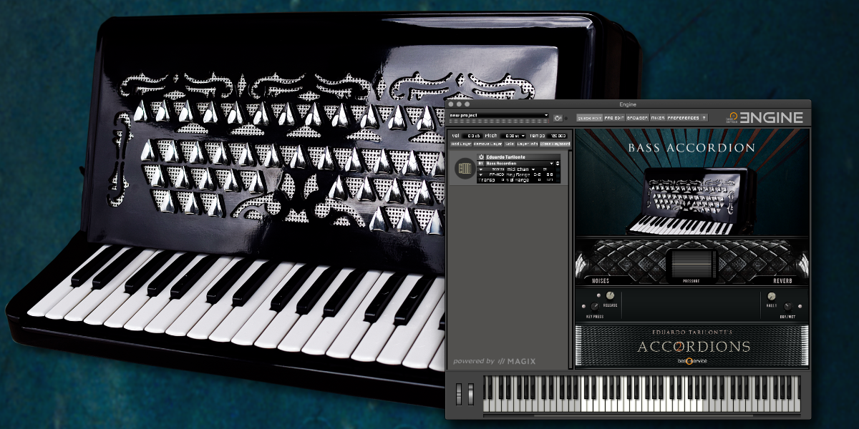Viewport: 859px width, 429px height.
Task: Click the Pressure bellows slider
Action: point(691,264)
